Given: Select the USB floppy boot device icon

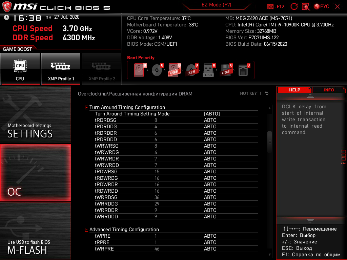Looking at the screenshot, I should pos(226,70).
